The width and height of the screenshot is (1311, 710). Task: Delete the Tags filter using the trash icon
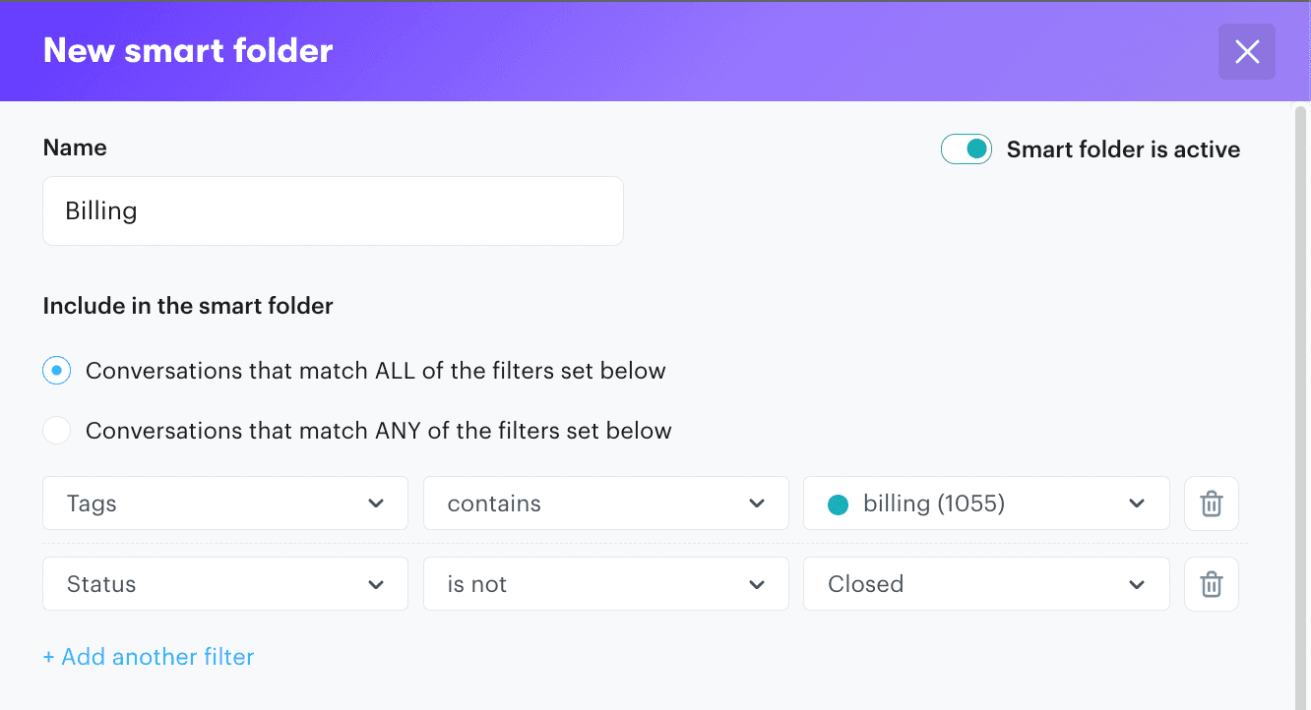point(1211,503)
